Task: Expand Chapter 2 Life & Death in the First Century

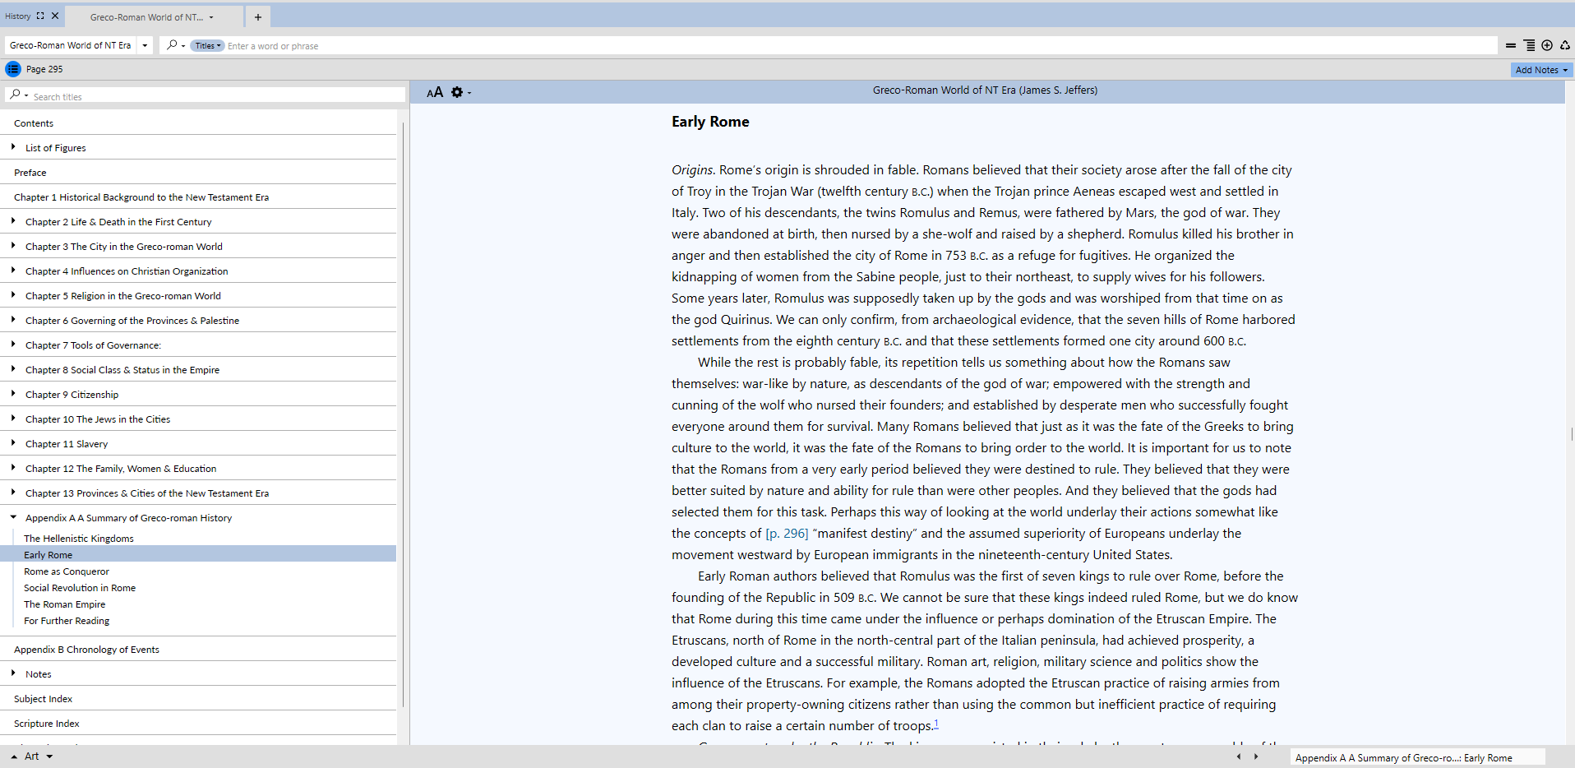Action: [x=13, y=221]
